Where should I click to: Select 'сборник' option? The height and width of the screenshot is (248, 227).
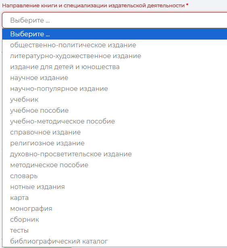point(115,220)
